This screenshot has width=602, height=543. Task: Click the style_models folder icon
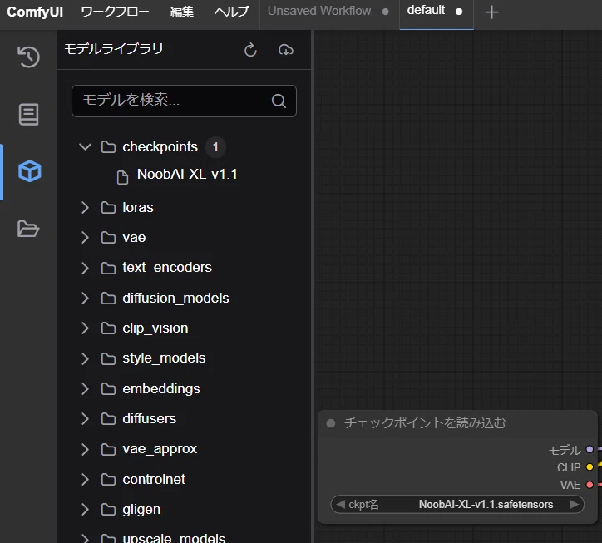click(108, 358)
